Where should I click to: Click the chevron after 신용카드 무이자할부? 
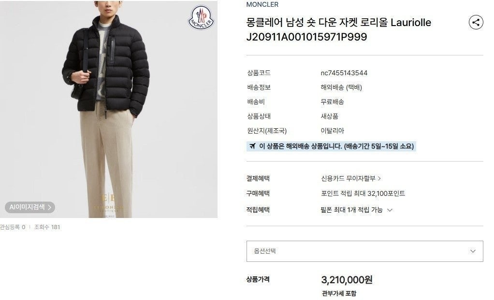(379, 178)
